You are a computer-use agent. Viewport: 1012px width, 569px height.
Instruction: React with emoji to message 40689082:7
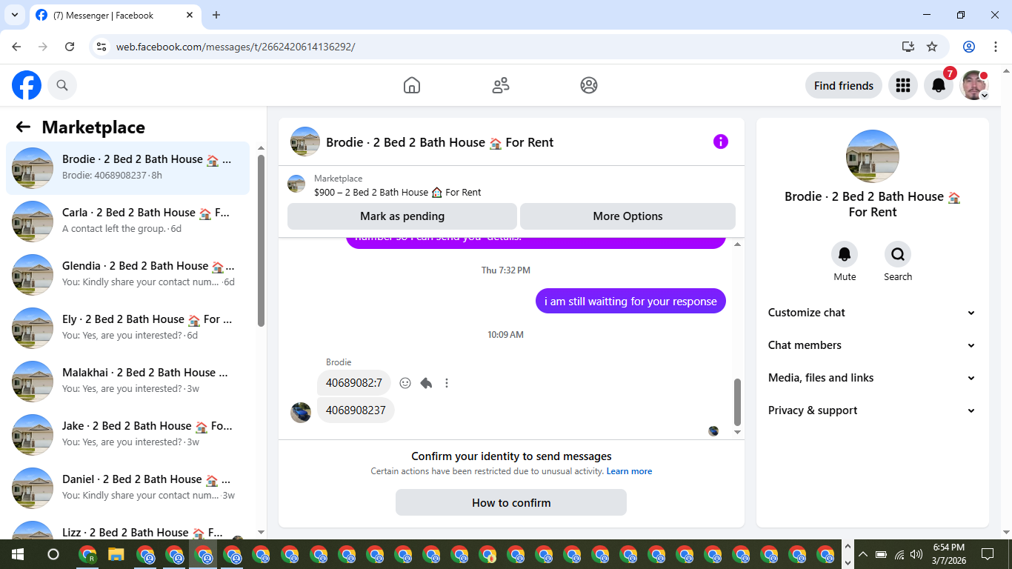click(x=405, y=383)
